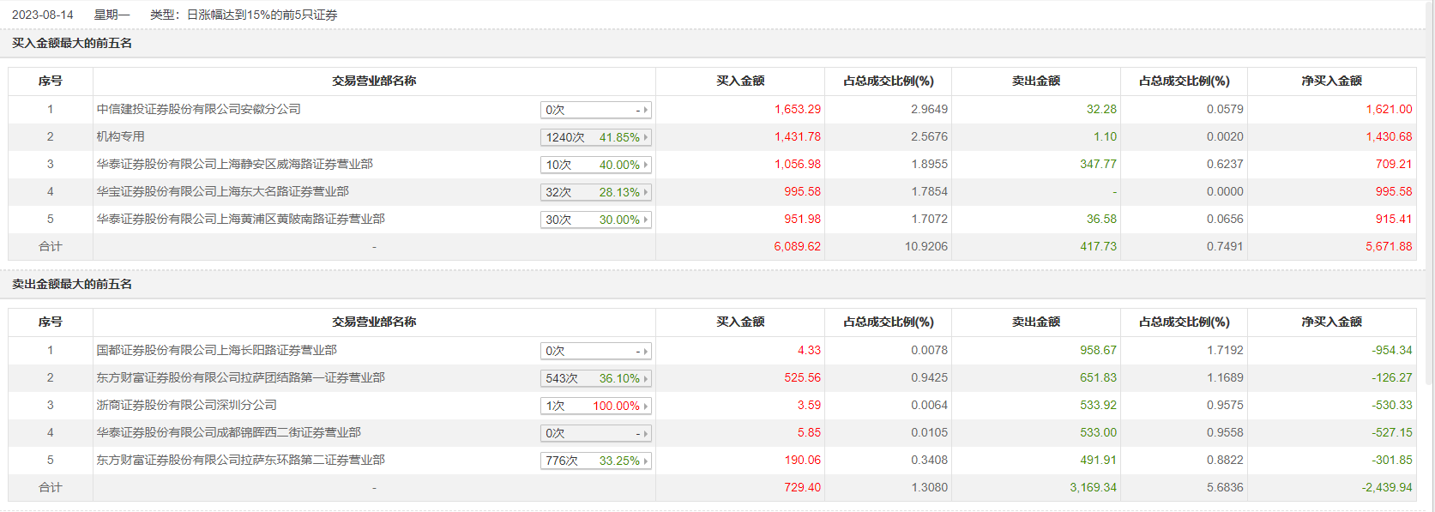Viewport: 1435px width, 512px height.
Task: Click the 卖出金额 header in the sell table
Action: pyautogui.click(x=1035, y=322)
